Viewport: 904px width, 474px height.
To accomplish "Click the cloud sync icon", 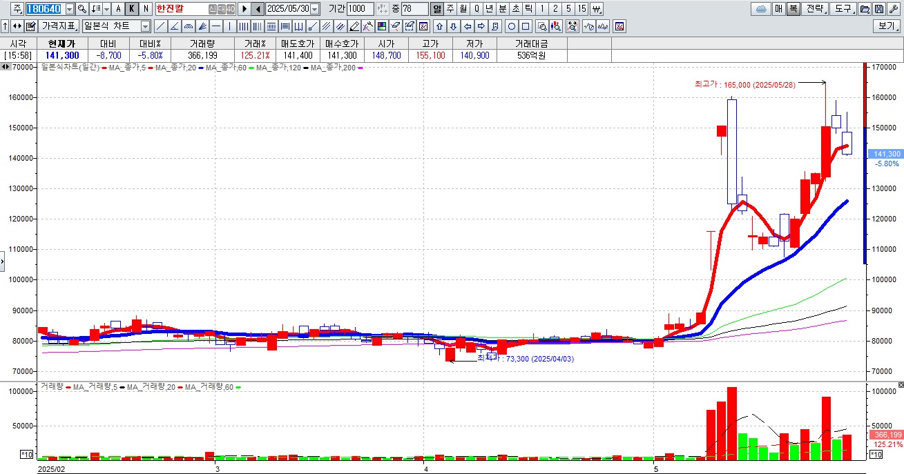I will pyautogui.click(x=760, y=9).
